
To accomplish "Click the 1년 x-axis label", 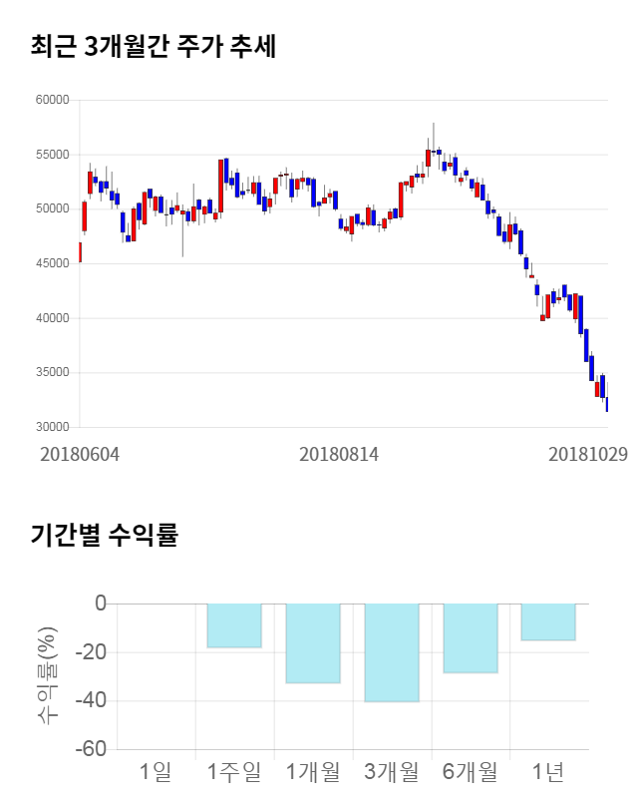I will tap(548, 771).
